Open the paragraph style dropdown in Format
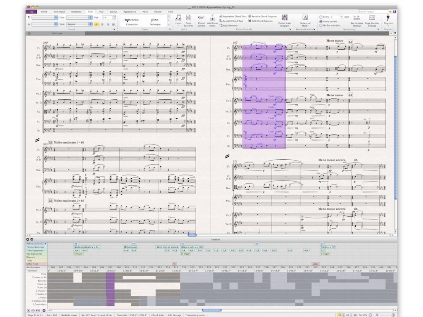The image size is (423, 317). (x=45, y=17)
